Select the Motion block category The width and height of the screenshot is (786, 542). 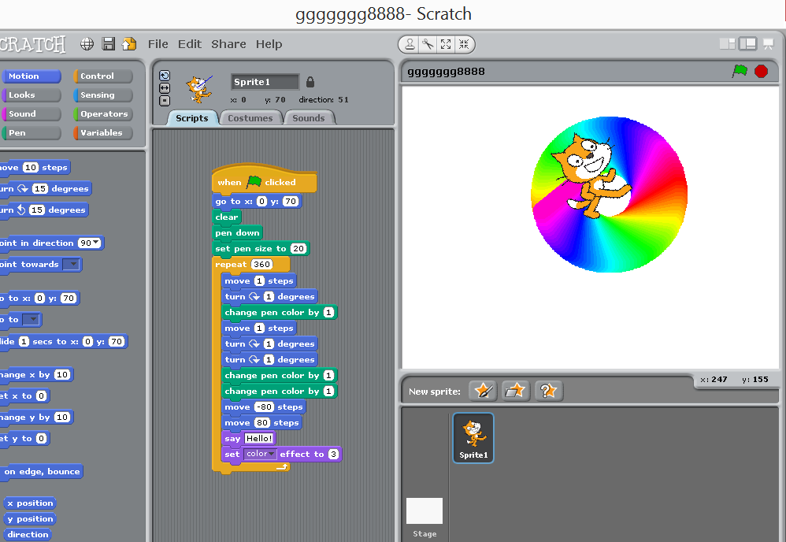click(31, 76)
